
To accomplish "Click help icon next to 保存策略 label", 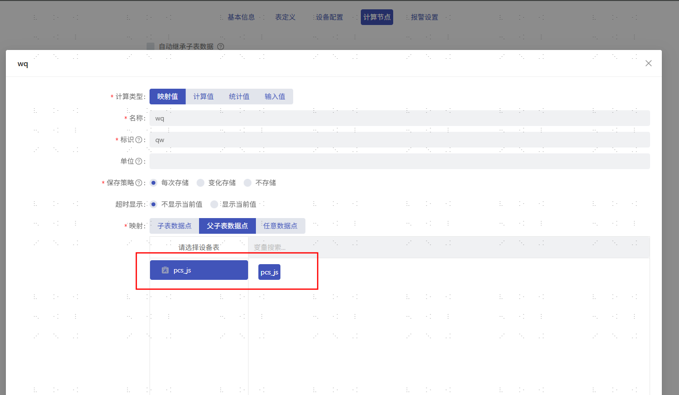I will click(x=139, y=183).
